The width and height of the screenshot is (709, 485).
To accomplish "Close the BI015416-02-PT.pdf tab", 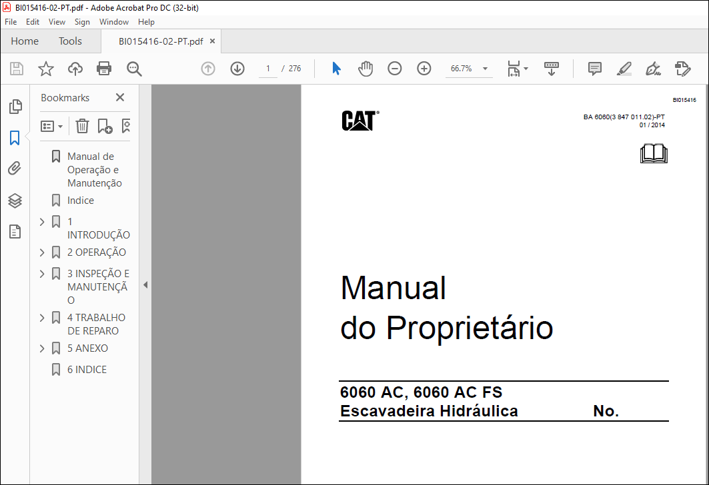I will 212,41.
